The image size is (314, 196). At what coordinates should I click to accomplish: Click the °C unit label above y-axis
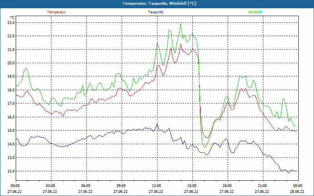[x=13, y=17]
